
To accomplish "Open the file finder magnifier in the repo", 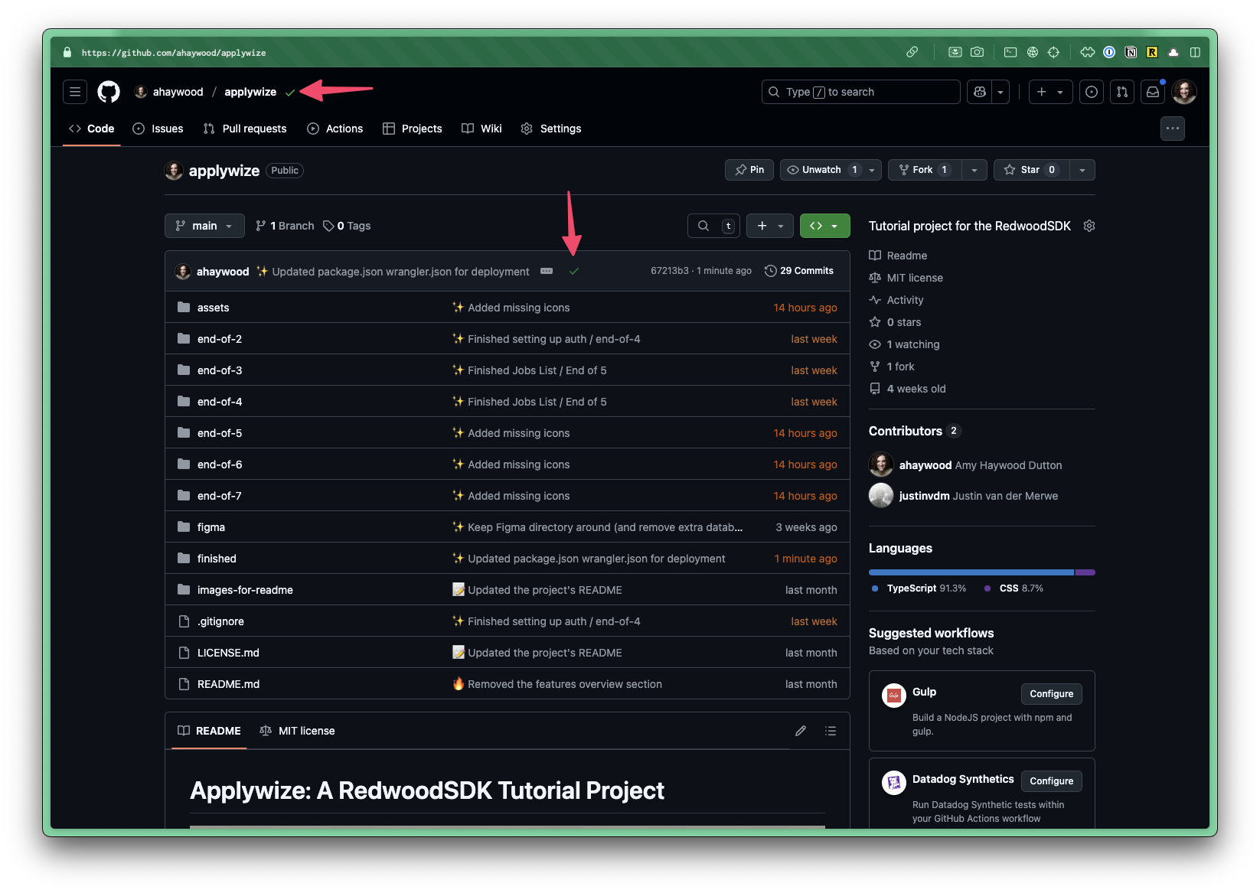I will [703, 225].
